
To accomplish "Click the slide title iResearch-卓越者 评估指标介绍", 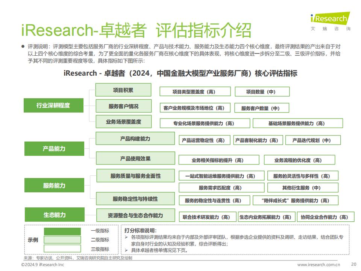I will 136,30.
